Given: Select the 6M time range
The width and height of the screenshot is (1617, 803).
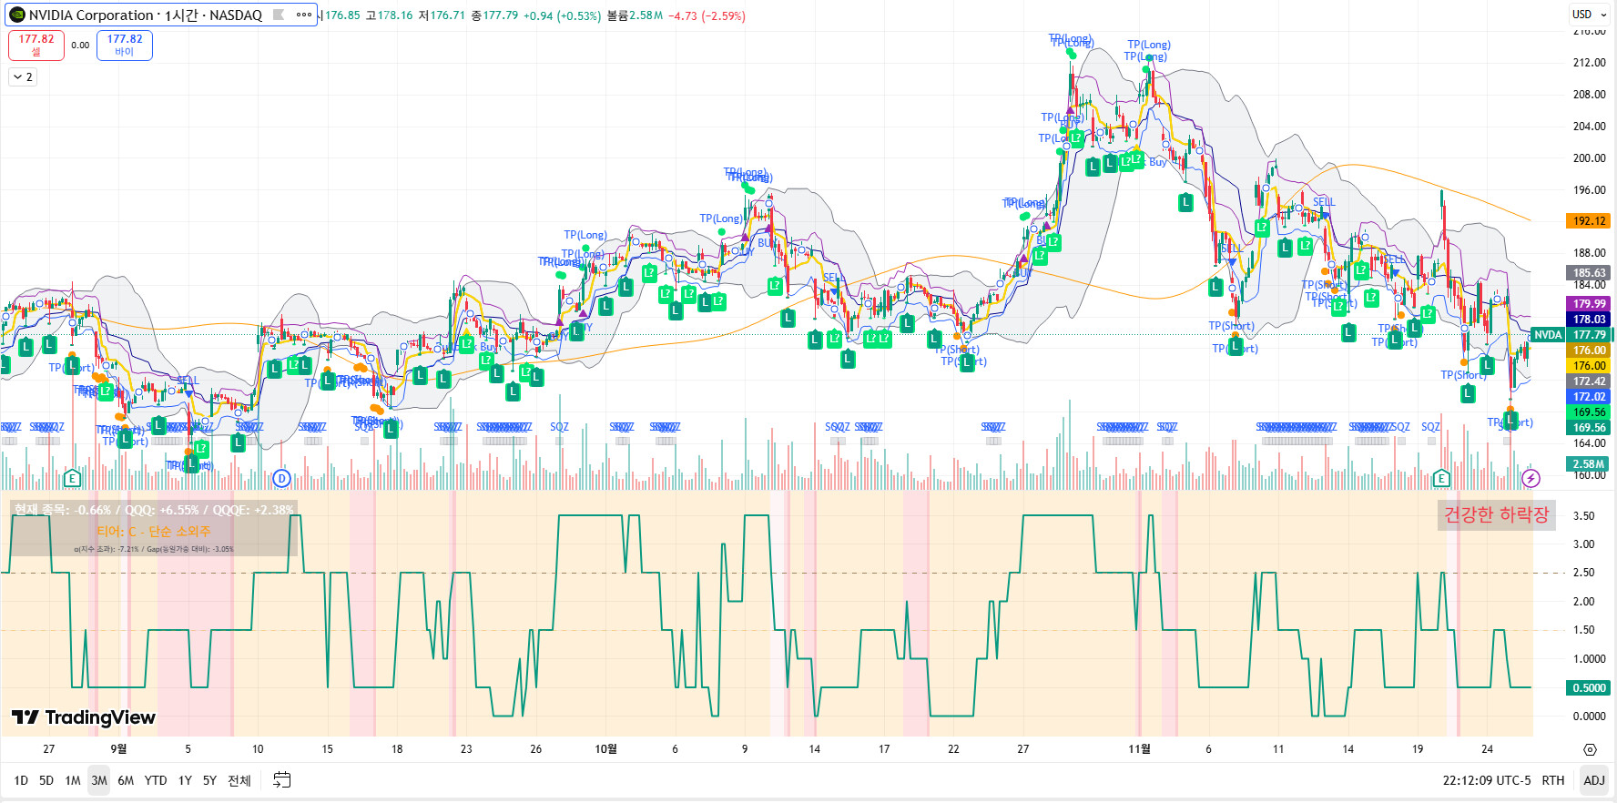Looking at the screenshot, I should (126, 780).
